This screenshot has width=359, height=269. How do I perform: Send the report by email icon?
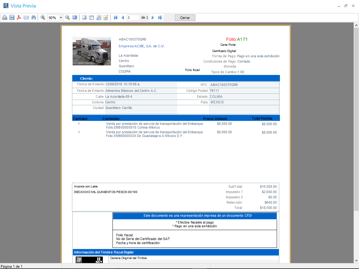pyautogui.click(x=26, y=18)
